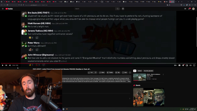Viewport: 197px width, 111px height.
Task: Select the Related filter chip
Action: pyautogui.click(x=139, y=71)
